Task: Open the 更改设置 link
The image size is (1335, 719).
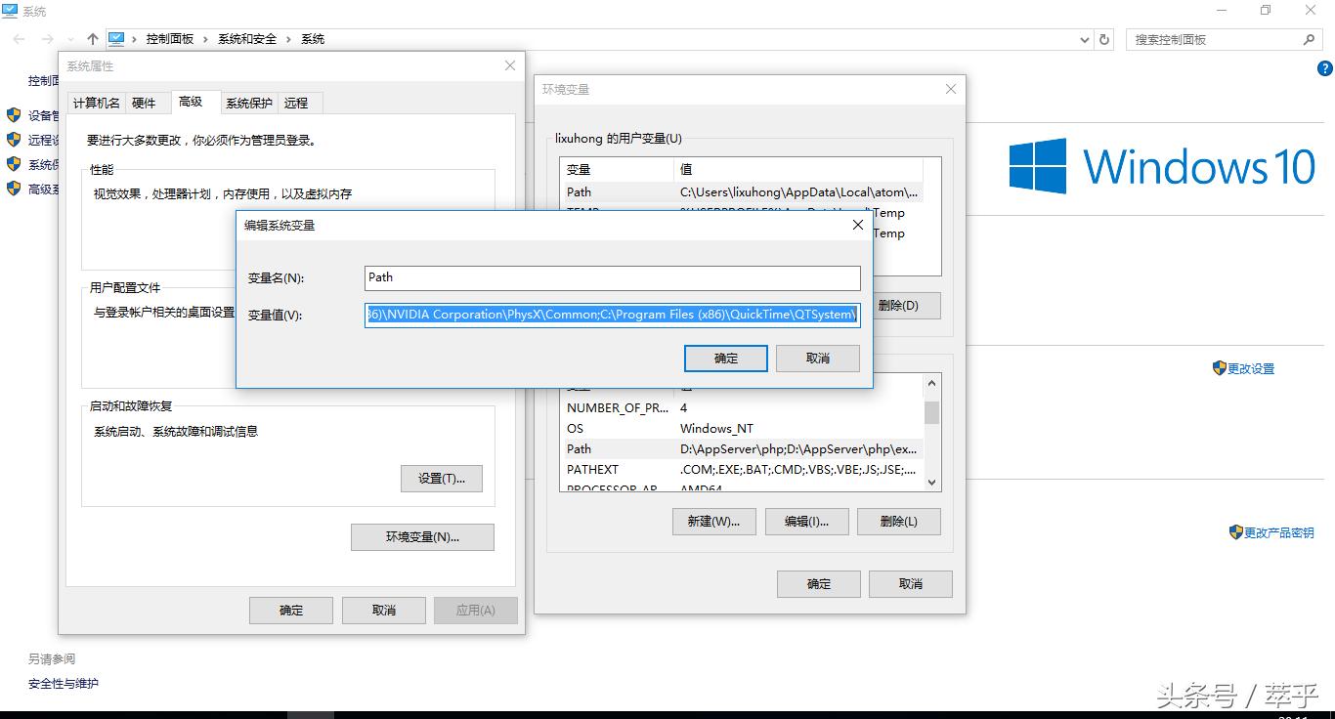Action: (x=1249, y=368)
